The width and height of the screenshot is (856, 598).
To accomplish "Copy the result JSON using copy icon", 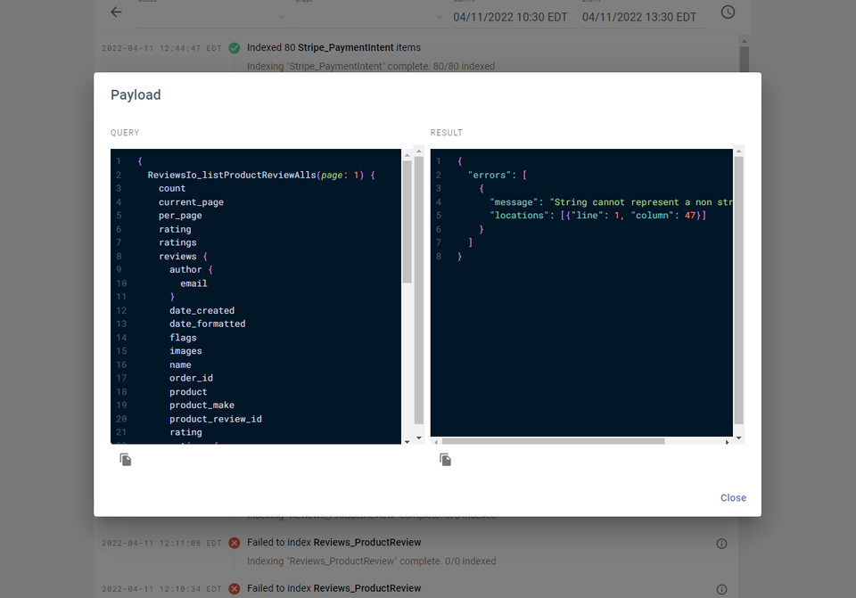I will 445,460.
